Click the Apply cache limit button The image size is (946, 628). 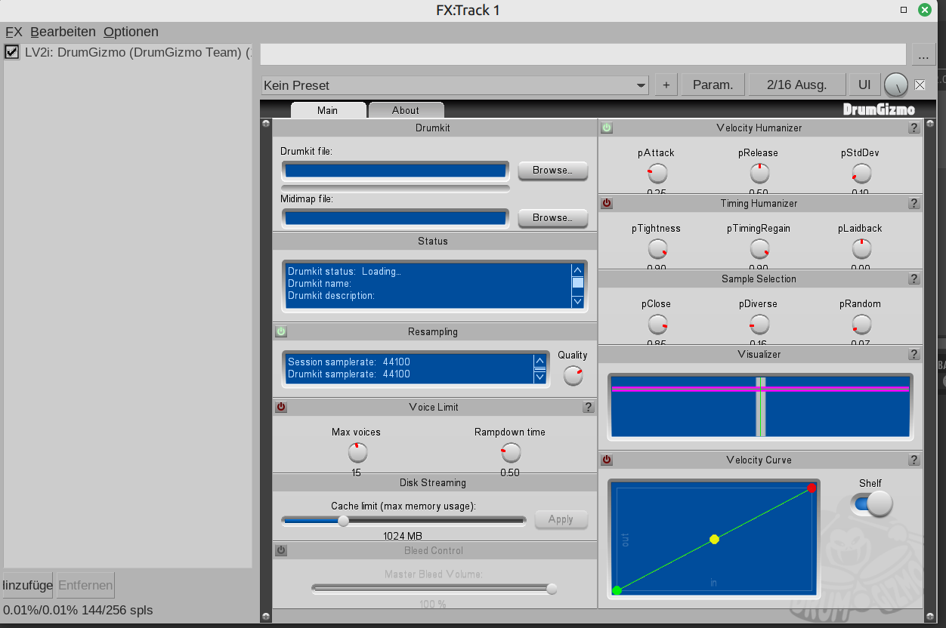coord(561,519)
